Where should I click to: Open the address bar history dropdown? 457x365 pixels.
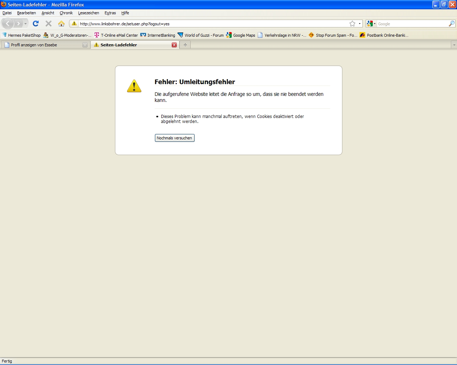[360, 24]
